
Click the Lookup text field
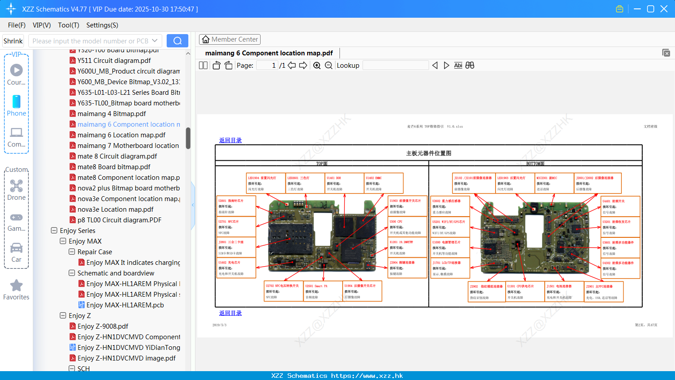(396, 66)
